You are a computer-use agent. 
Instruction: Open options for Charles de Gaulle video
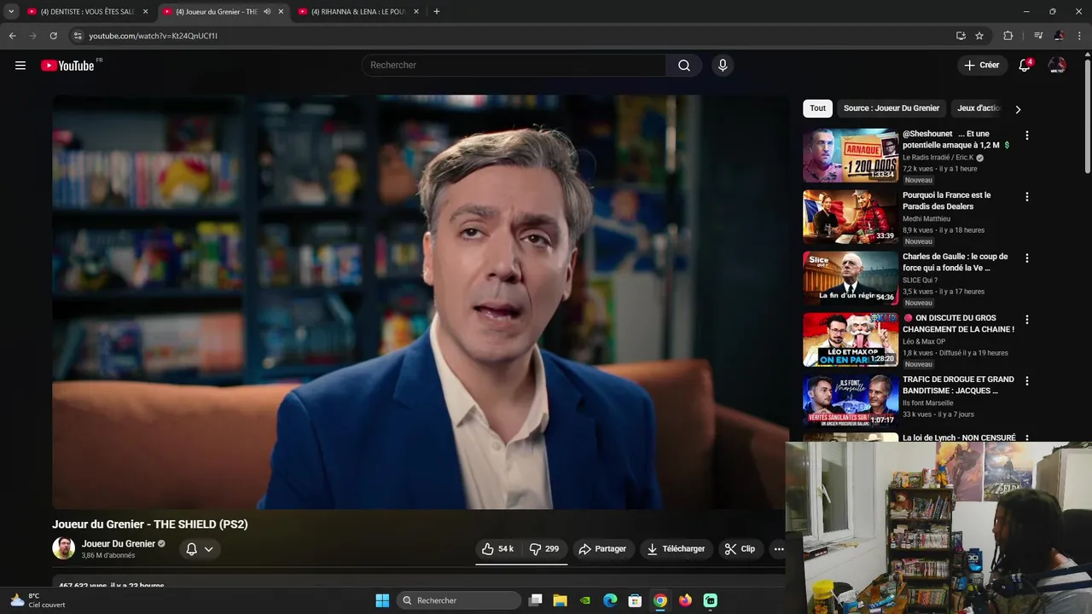pyautogui.click(x=1027, y=258)
